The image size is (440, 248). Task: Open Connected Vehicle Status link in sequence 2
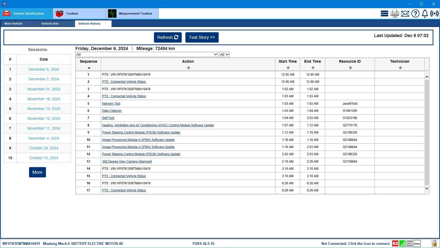click(124, 82)
